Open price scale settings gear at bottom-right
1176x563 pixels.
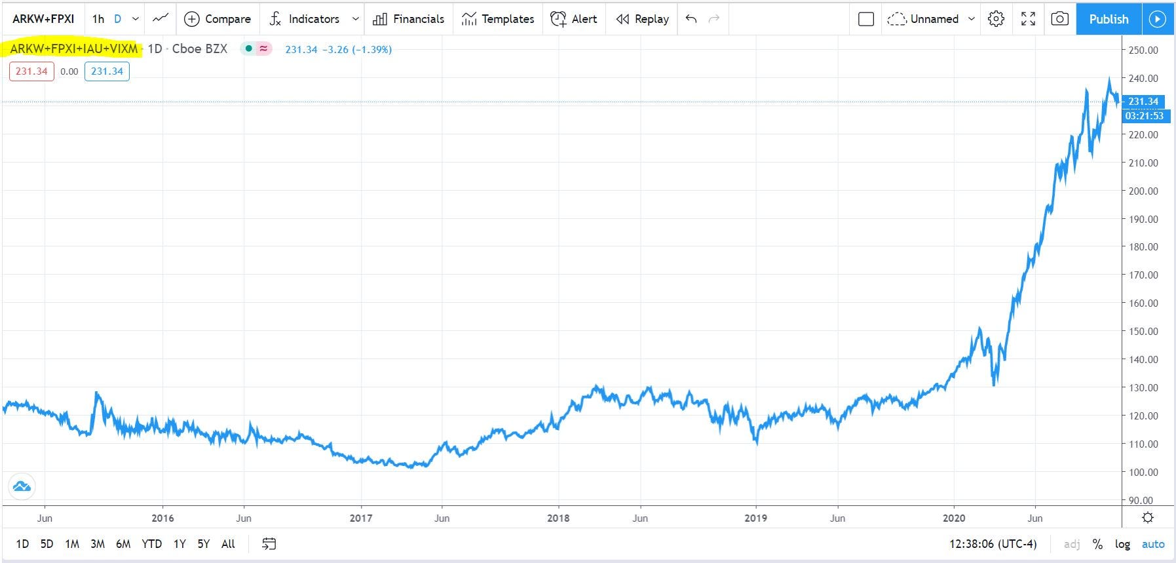(1148, 518)
